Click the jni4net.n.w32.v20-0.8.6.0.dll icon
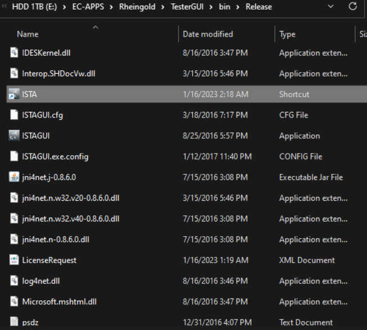 (x=14, y=198)
